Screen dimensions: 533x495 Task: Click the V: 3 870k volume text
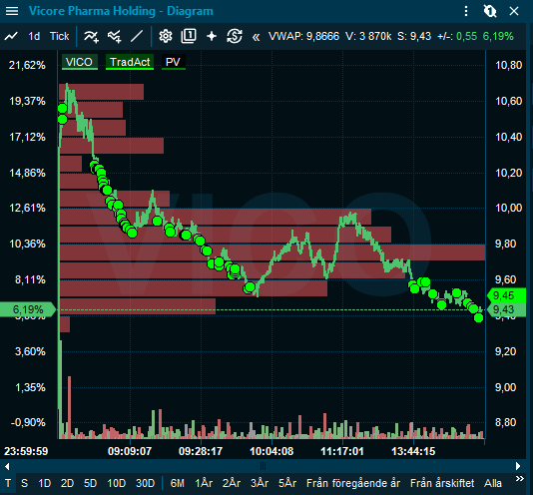[368, 36]
